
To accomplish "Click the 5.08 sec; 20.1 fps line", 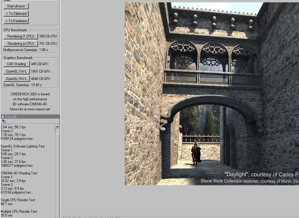I will 13,154.
